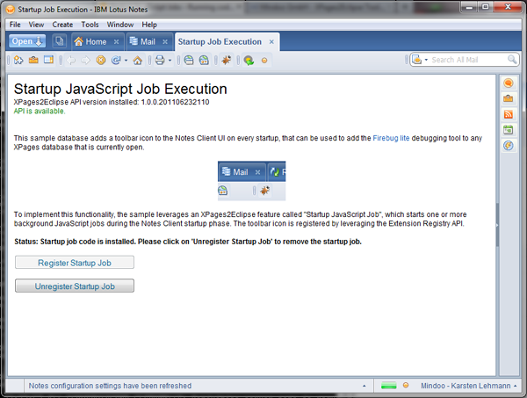Screen dimensions: 527x398
Task: Click the Firebug debugging toolbar icon
Action: [x=227, y=61]
